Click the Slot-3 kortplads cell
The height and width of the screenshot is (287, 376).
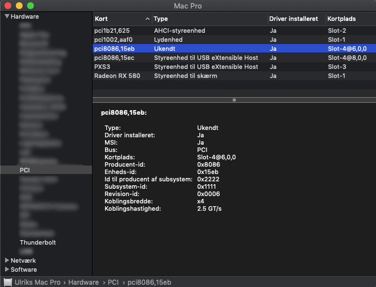point(337,67)
